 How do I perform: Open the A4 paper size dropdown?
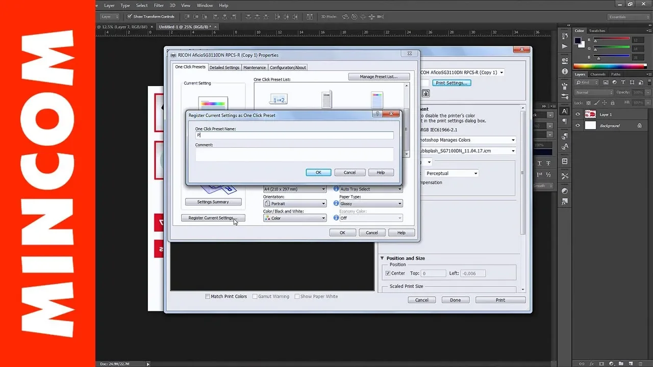294,189
